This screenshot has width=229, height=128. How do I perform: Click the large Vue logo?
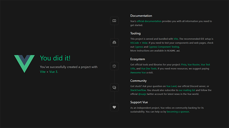24,64
